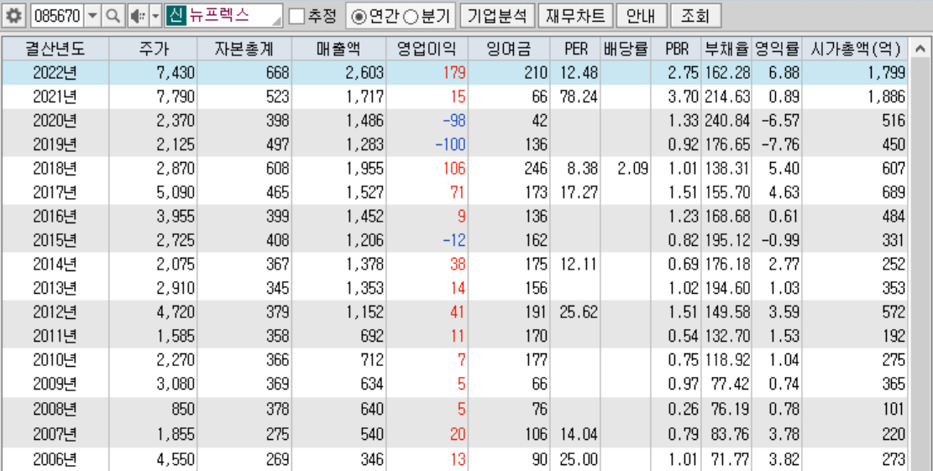The width and height of the screenshot is (933, 471).
Task: Click the 2018 dividend rate 2.09
Action: click(x=632, y=169)
